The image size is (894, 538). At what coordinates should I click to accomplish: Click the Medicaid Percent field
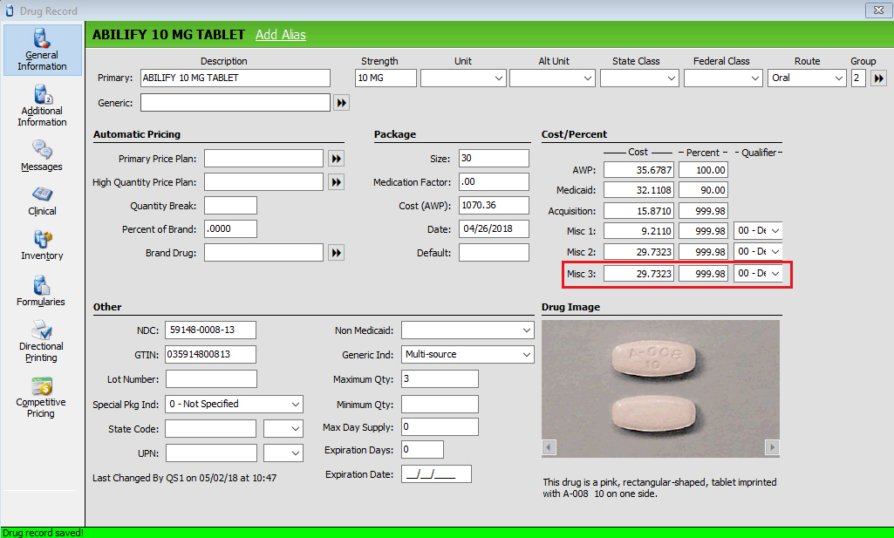point(704,190)
